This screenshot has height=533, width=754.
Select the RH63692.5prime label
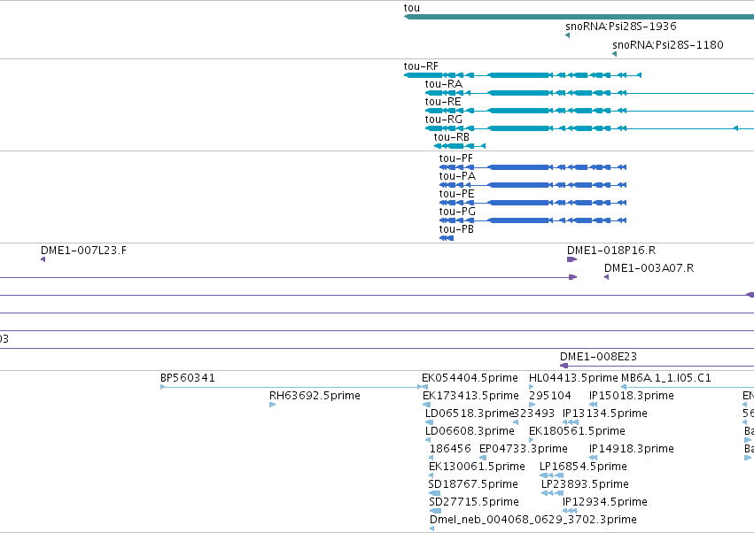pos(315,396)
